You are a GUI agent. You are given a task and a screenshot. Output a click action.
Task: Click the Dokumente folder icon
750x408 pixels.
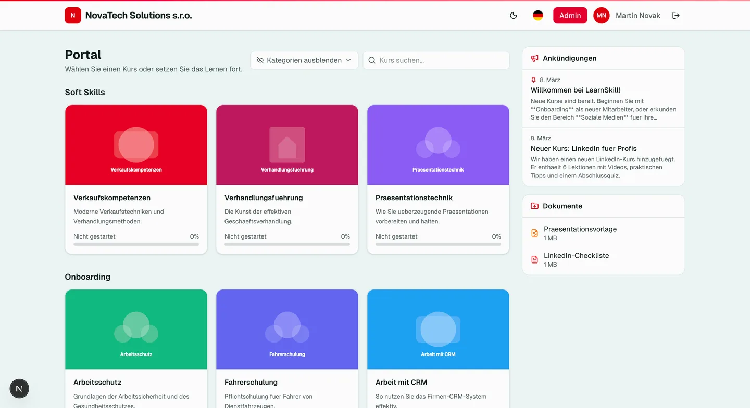coord(534,206)
